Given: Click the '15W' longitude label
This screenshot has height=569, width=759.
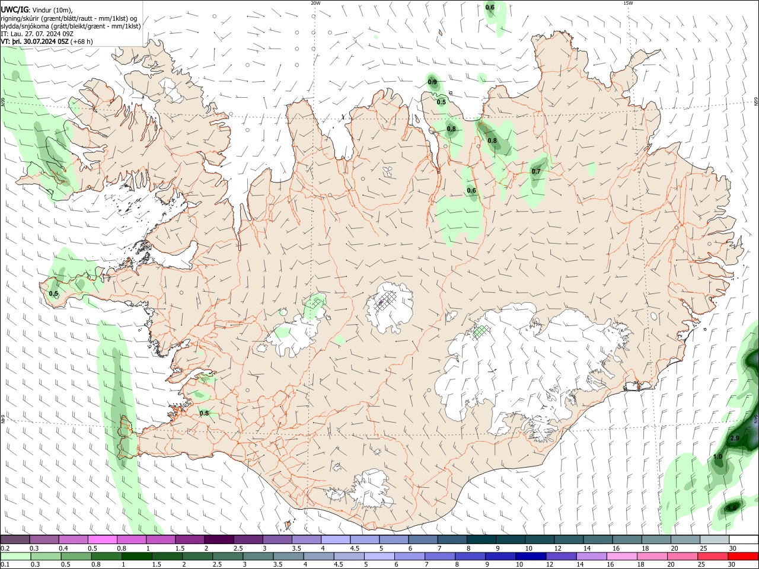Looking at the screenshot, I should [628, 3].
